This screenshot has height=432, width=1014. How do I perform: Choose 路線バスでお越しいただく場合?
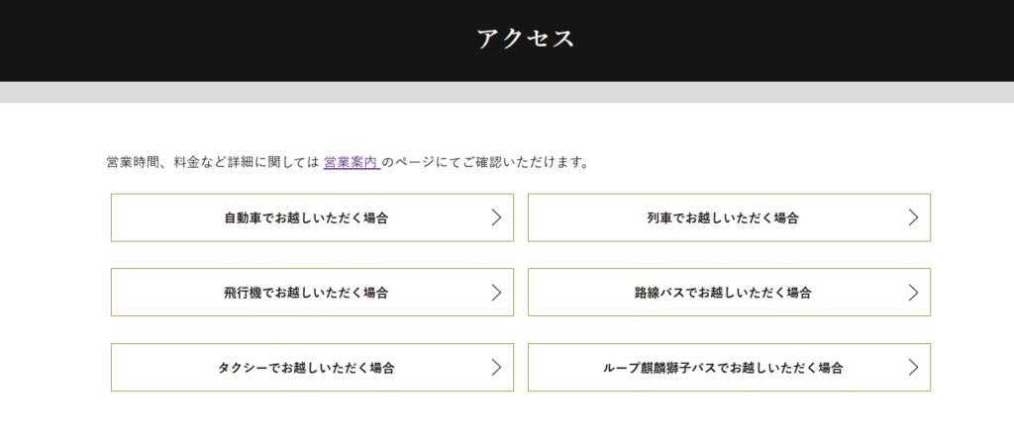pos(723,293)
